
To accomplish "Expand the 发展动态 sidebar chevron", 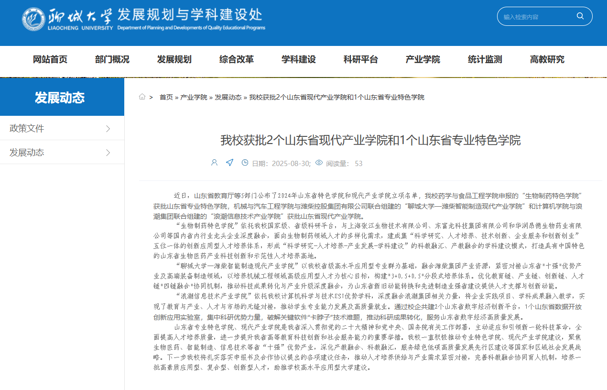I will click(108, 153).
